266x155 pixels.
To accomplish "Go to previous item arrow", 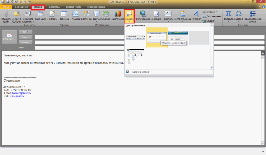I will pyautogui.click(x=21, y=2).
